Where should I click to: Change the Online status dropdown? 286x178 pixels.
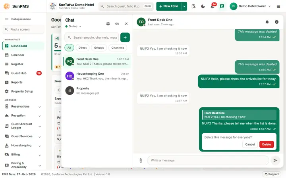point(73,27)
